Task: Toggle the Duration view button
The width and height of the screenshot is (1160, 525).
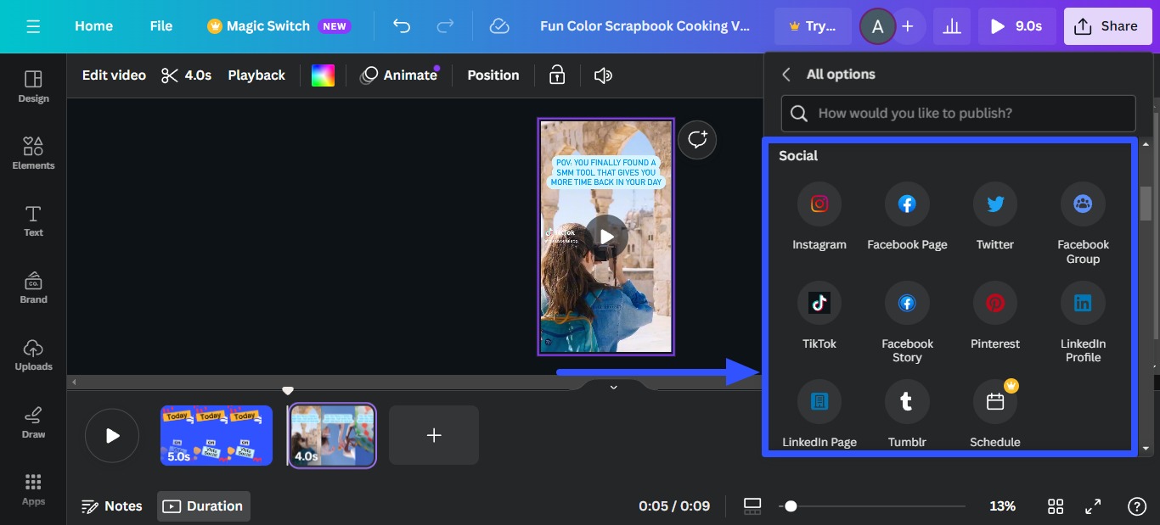Action: 204,506
